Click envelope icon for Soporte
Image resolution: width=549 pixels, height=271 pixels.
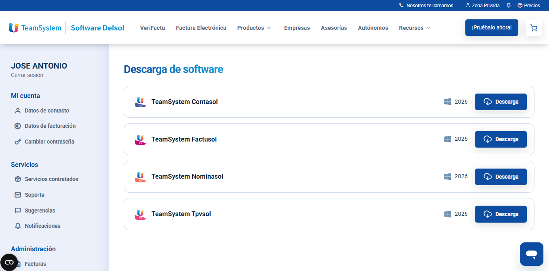pos(18,195)
